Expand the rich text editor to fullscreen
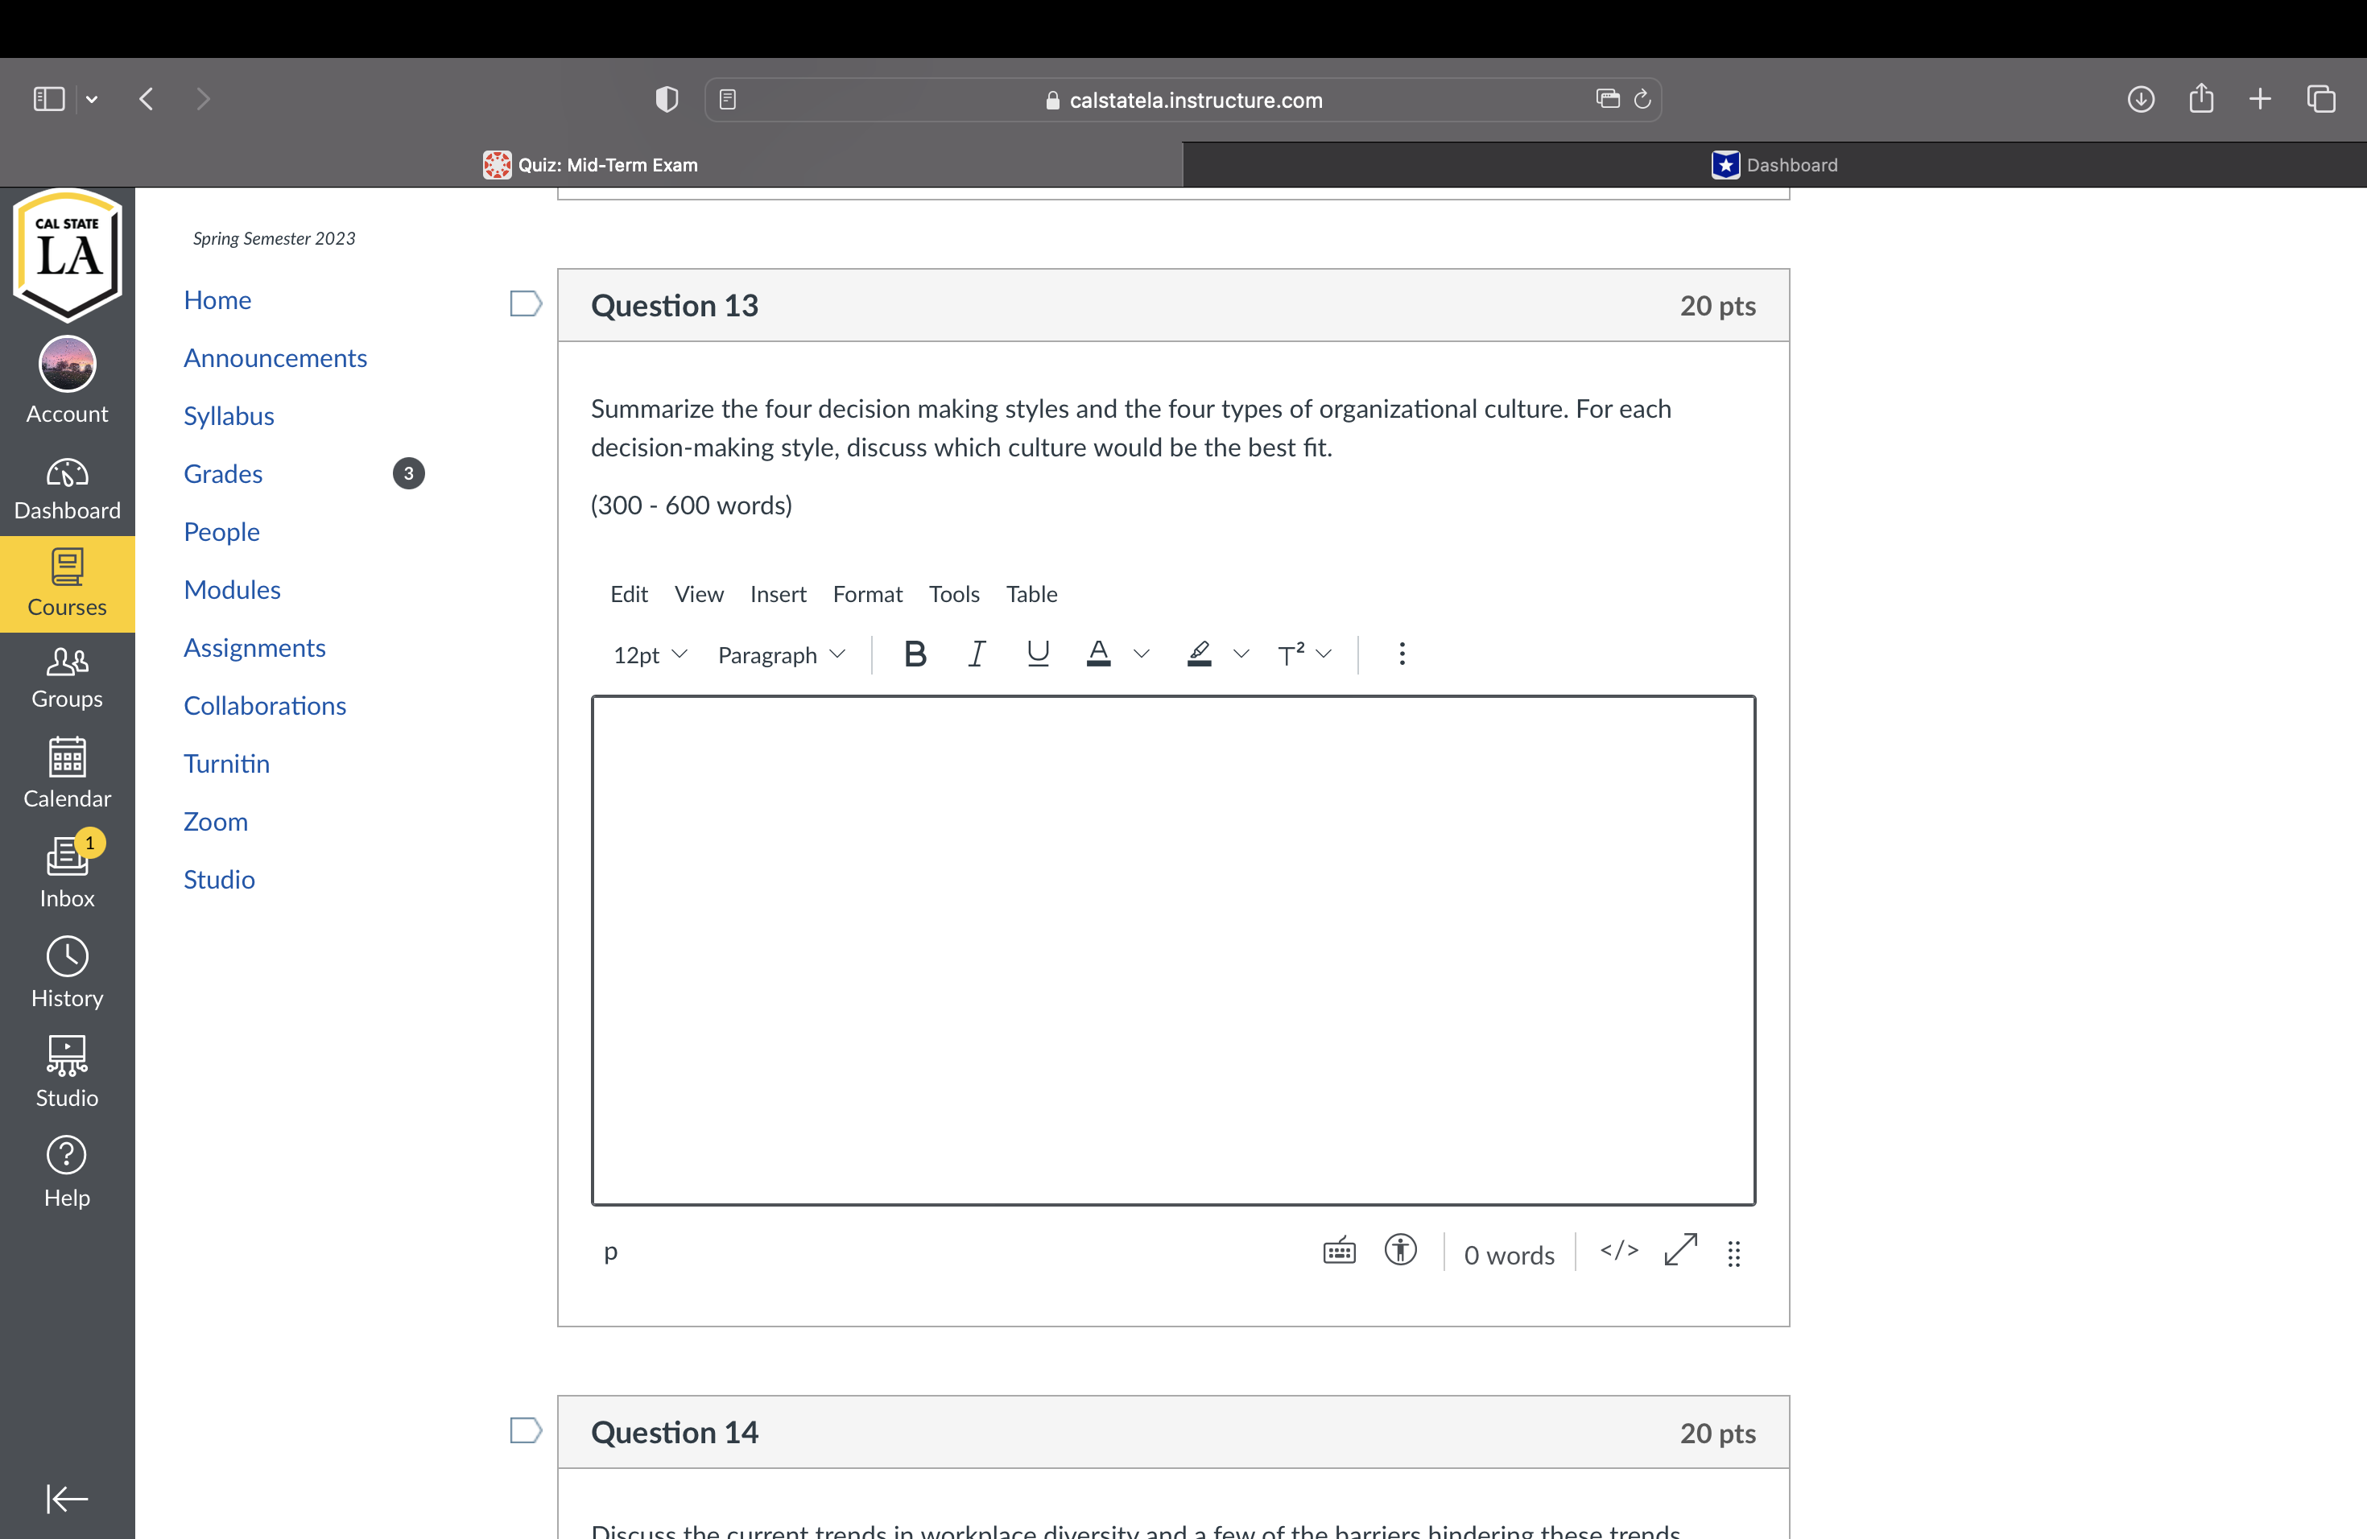 point(1679,1252)
